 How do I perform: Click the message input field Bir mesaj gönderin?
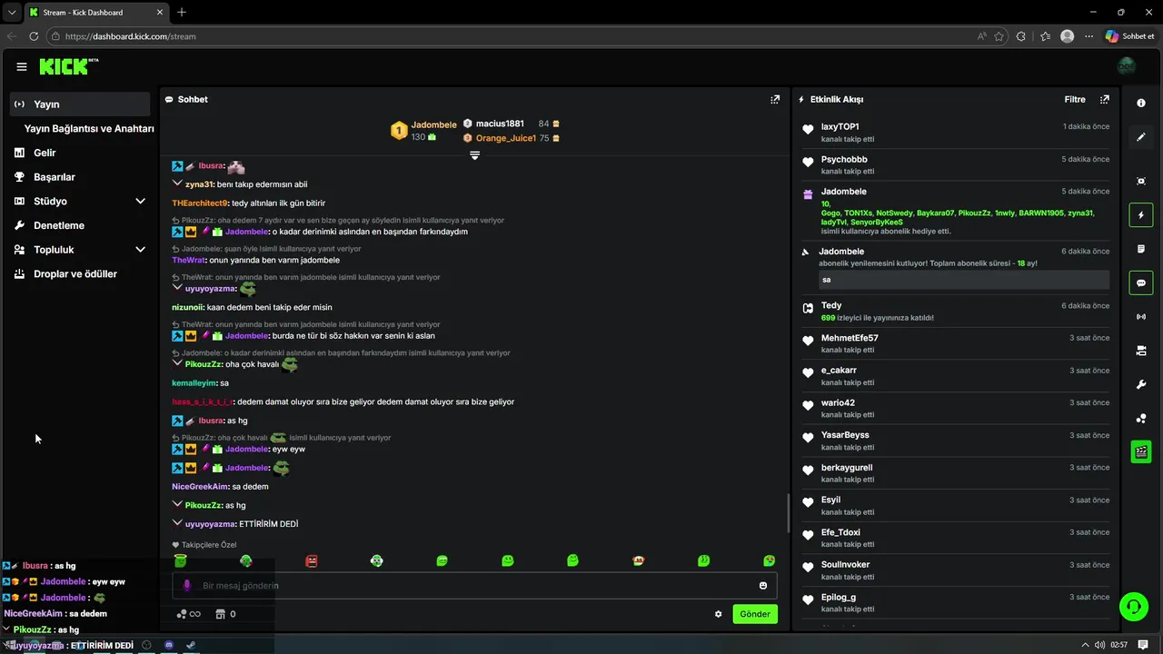475,586
